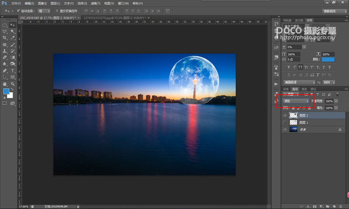Image resolution: width=349 pixels, height=209 pixels.
Task: Click the 图层 2 layer thumbnail
Action: click(x=293, y=115)
